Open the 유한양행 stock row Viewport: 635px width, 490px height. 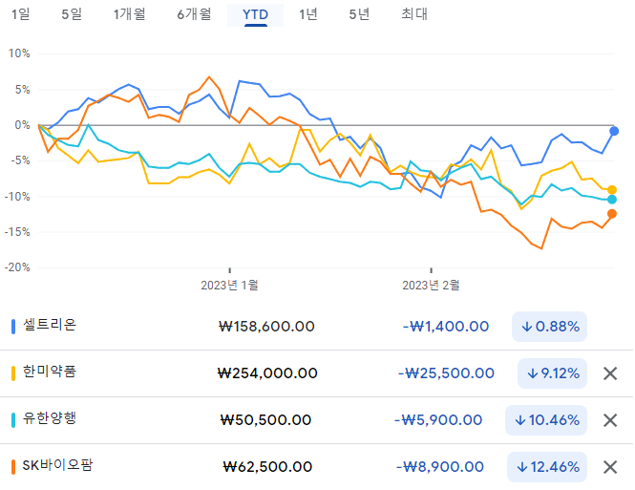[317, 420]
